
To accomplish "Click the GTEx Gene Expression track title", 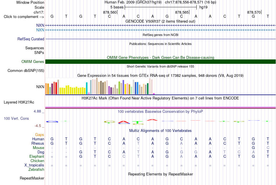I will pos(160,76).
